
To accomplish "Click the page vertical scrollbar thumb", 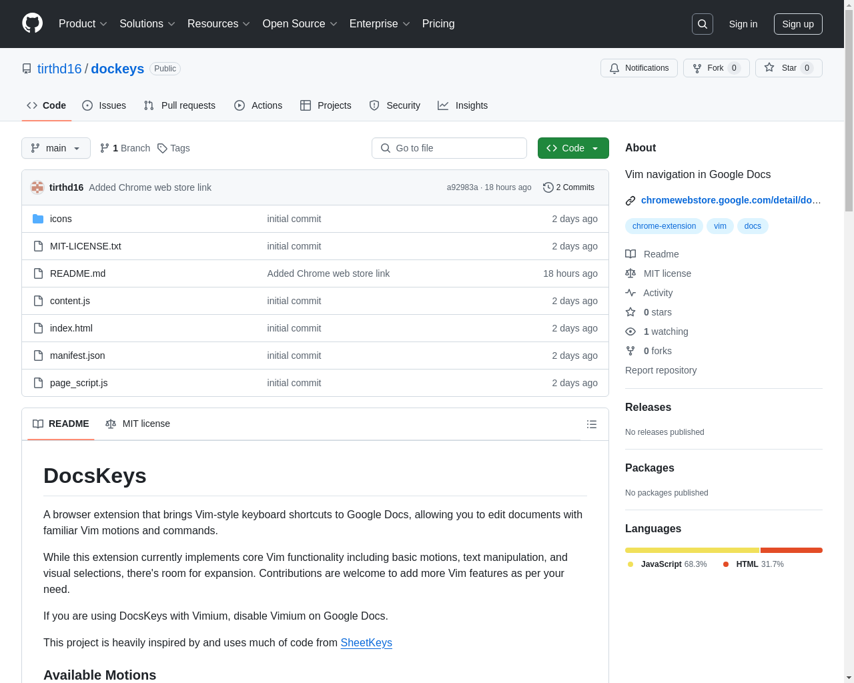I will (849, 110).
